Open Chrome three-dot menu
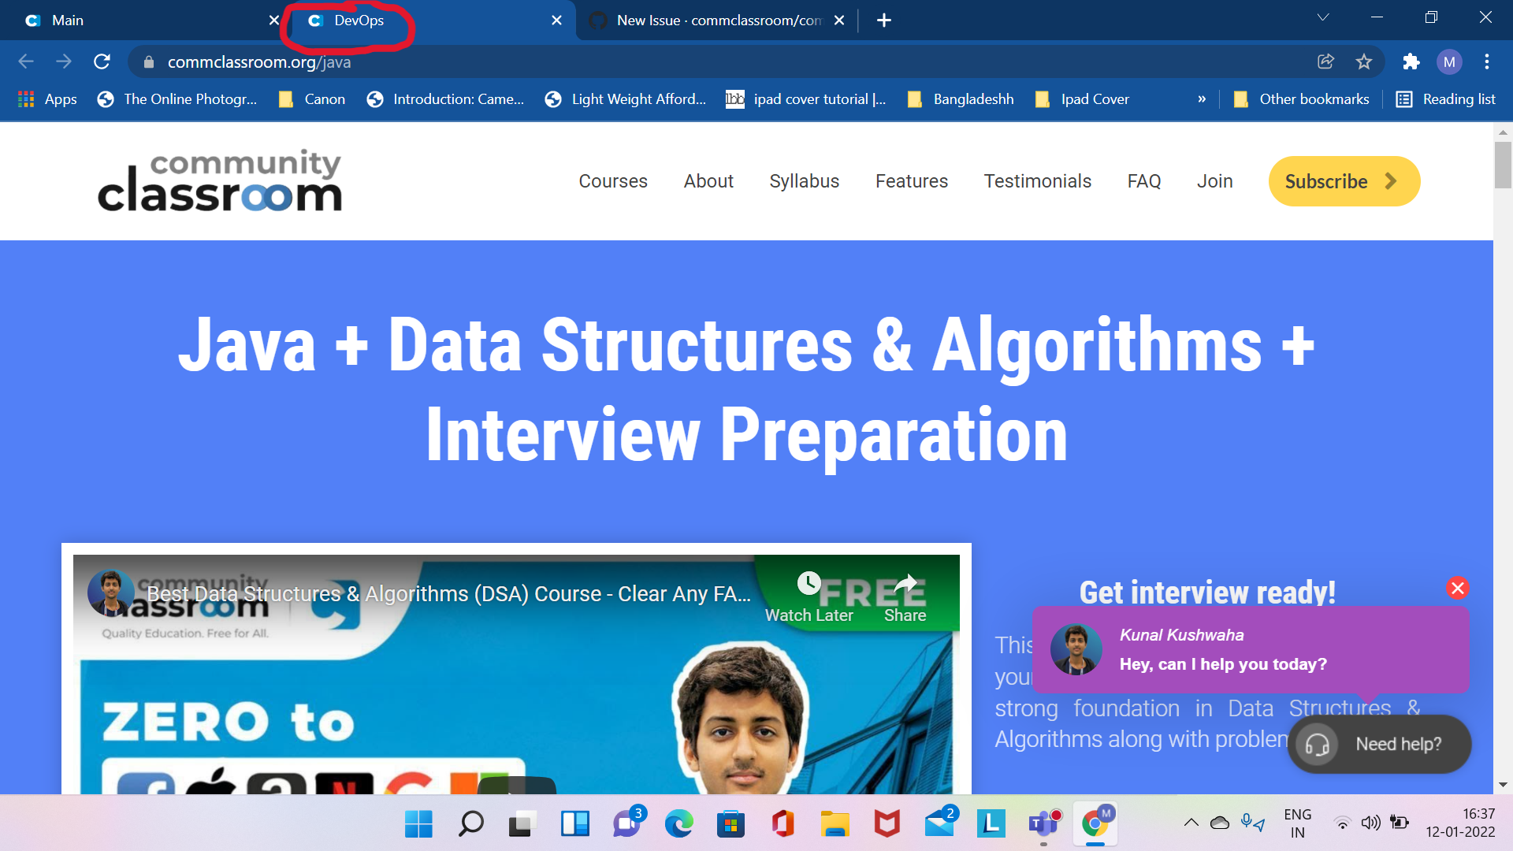The image size is (1513, 851). coord(1486,61)
